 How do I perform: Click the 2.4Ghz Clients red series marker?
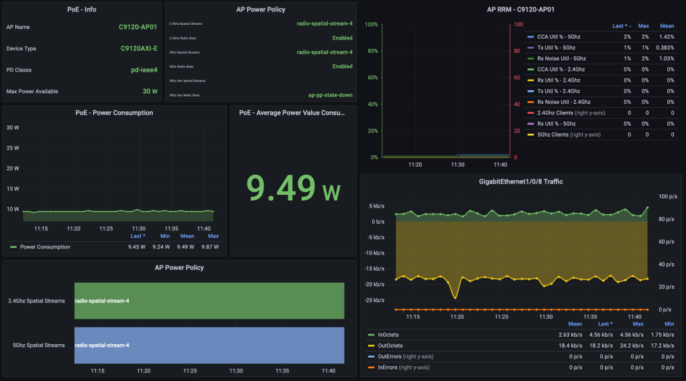[531, 112]
